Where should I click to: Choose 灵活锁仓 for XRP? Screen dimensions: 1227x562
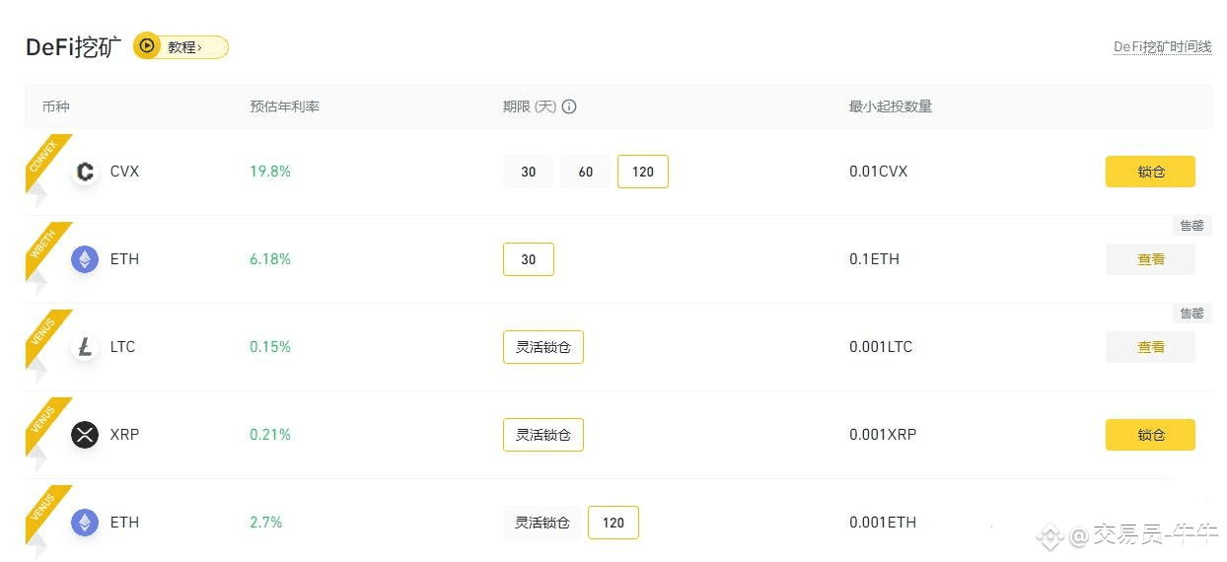click(x=543, y=435)
